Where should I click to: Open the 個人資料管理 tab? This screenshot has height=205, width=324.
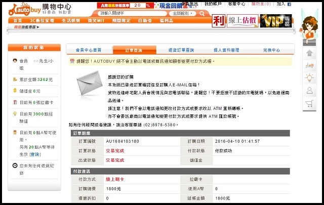(x=226, y=50)
